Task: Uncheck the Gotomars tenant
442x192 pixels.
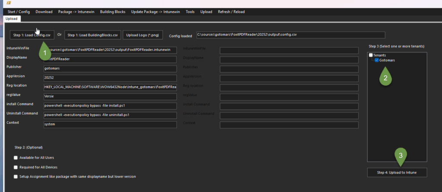Action: pos(377,60)
